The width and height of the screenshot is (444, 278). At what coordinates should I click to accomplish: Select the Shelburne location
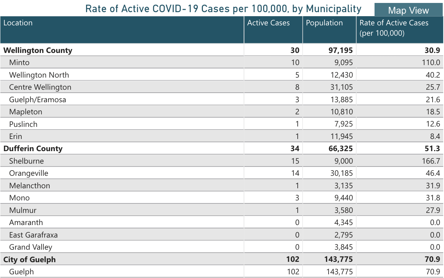[x=26, y=161]
